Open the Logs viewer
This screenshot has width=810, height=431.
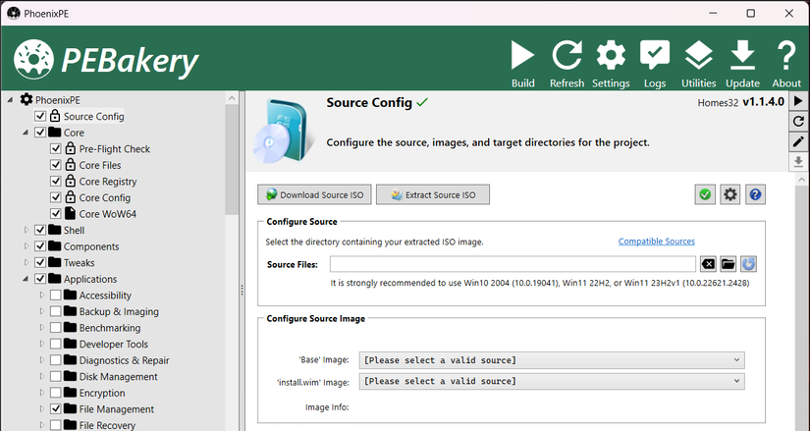(x=655, y=56)
